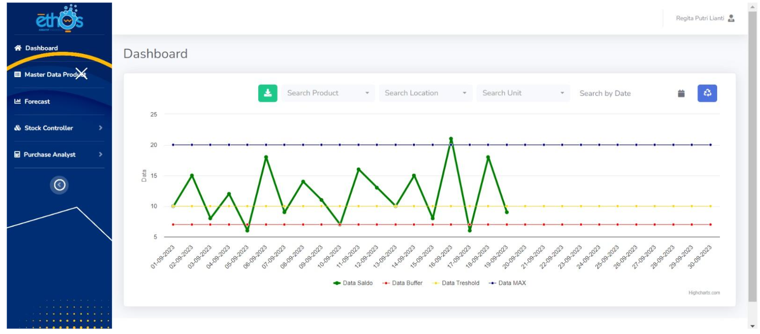The image size is (760, 334).
Task: Open the Search Location dropdown
Action: pos(425,93)
